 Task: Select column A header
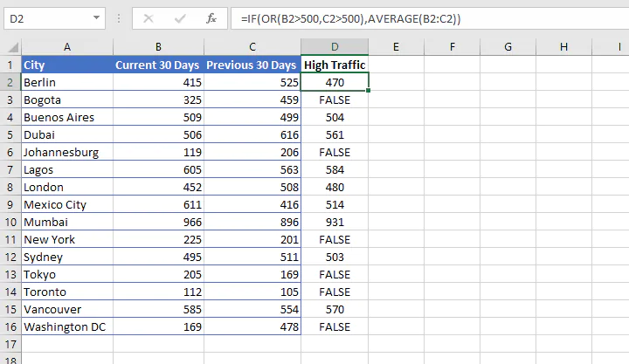point(67,47)
